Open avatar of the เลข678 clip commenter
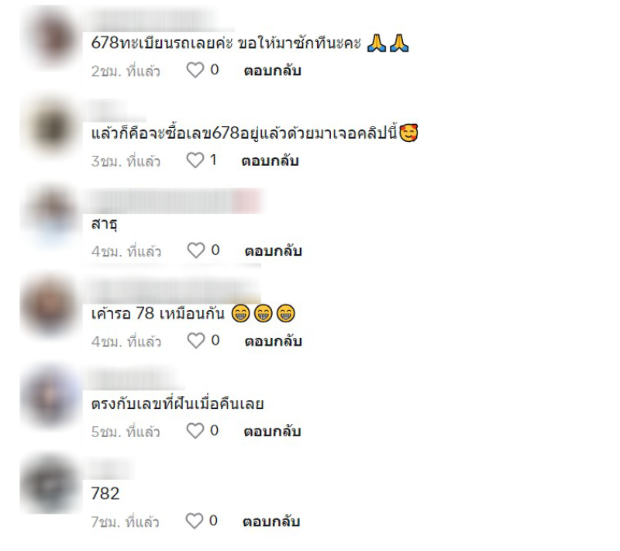 50,127
